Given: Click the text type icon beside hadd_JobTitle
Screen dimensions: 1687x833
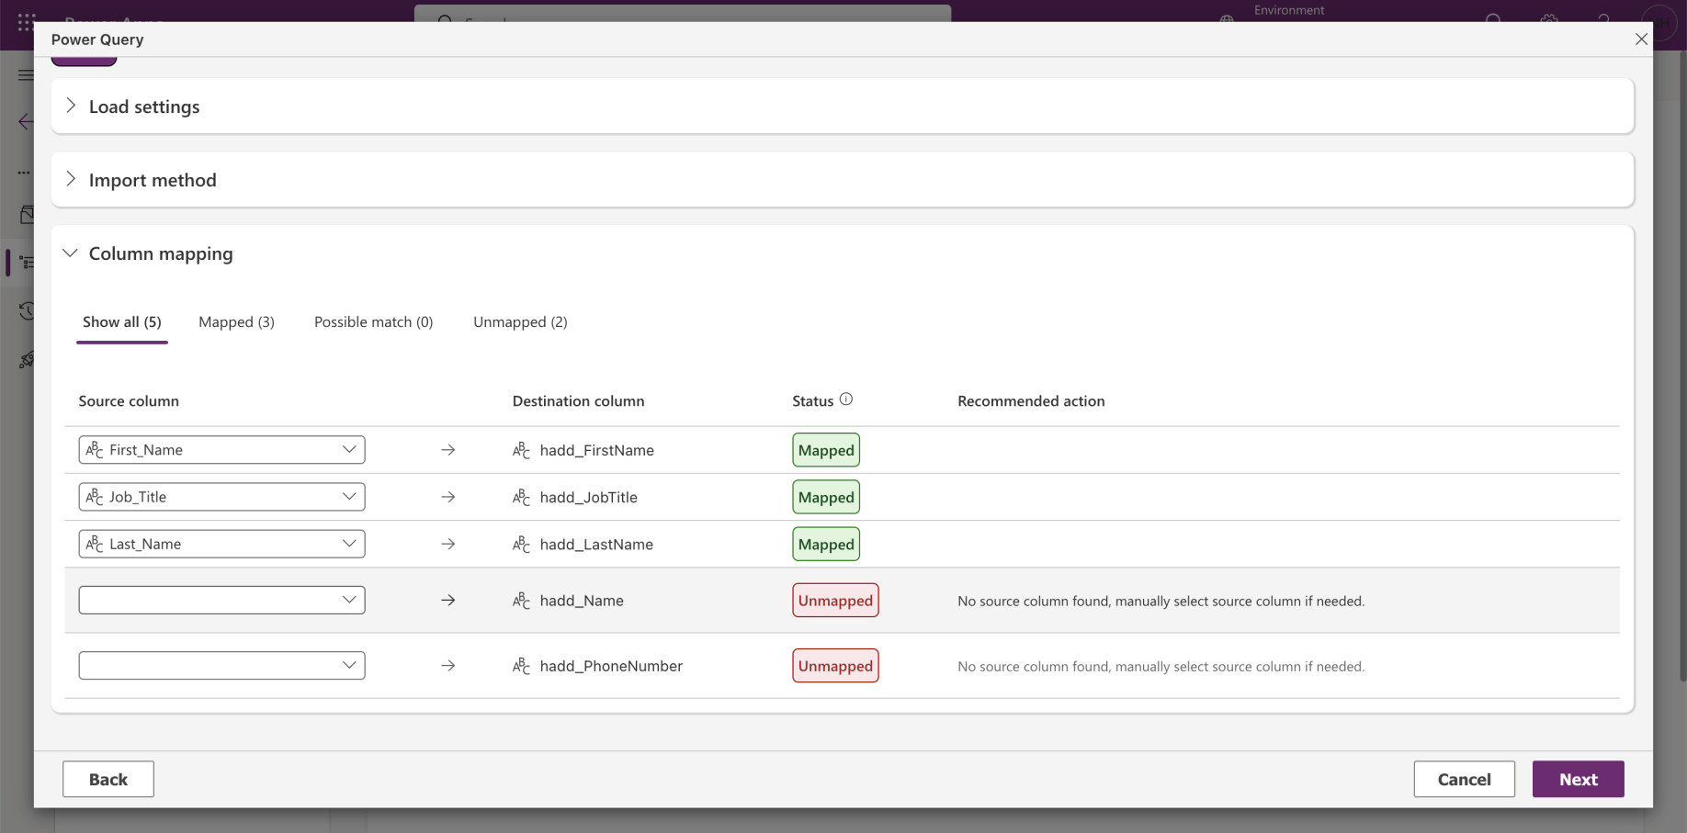Looking at the screenshot, I should pyautogui.click(x=521, y=497).
